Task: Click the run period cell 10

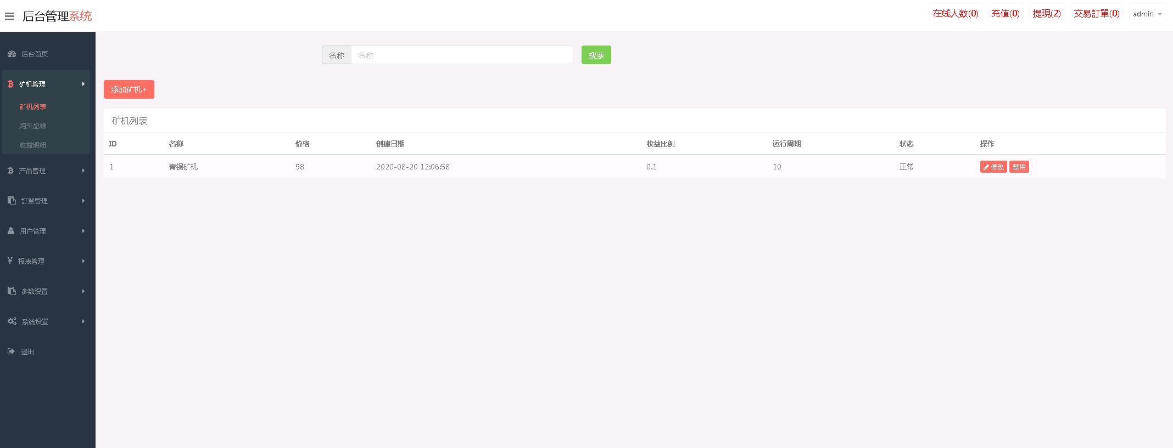Action: 777,167
